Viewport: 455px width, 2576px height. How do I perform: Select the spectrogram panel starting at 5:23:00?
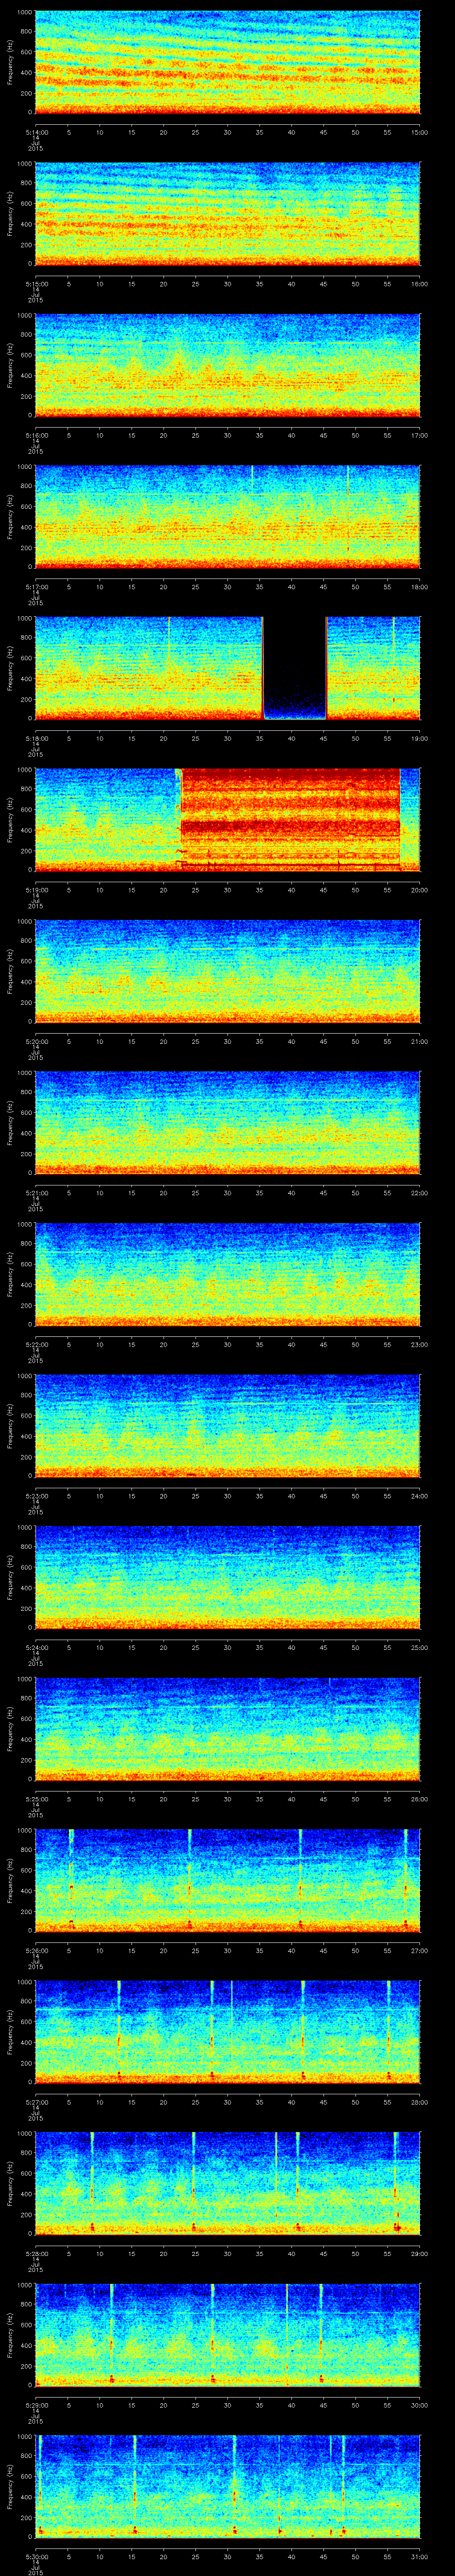[x=228, y=1426]
